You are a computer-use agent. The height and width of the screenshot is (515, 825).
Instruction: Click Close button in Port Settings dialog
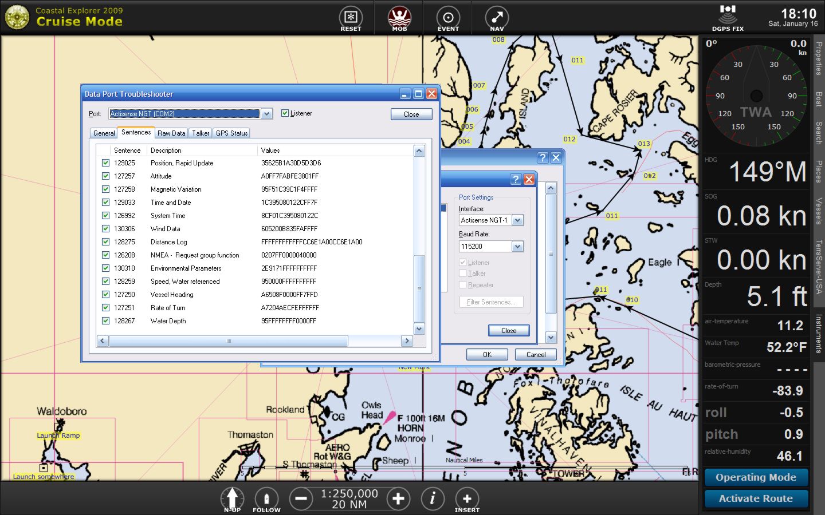pos(509,331)
